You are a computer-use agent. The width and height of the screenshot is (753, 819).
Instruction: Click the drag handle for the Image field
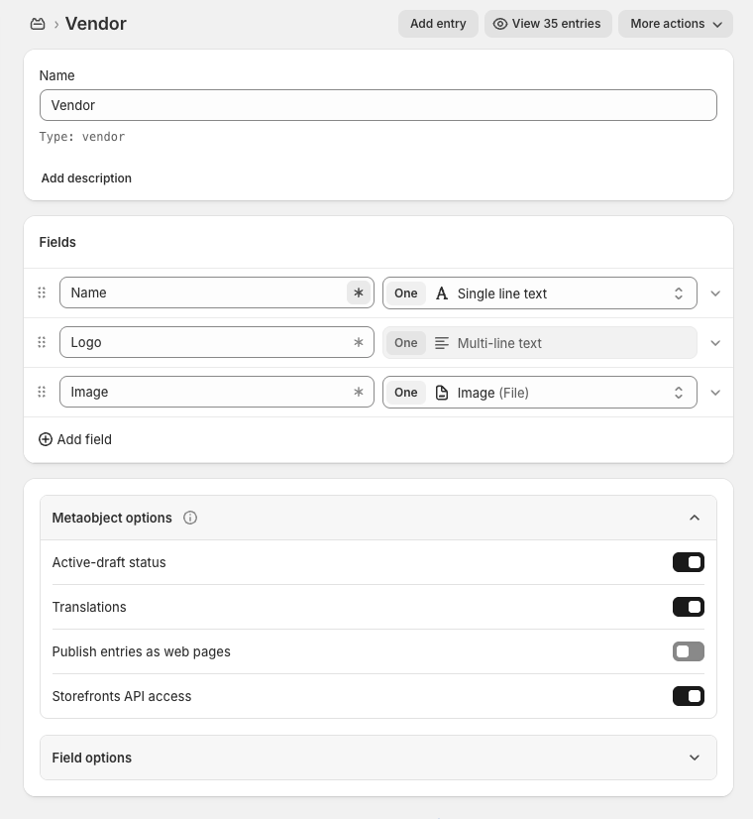(x=42, y=392)
